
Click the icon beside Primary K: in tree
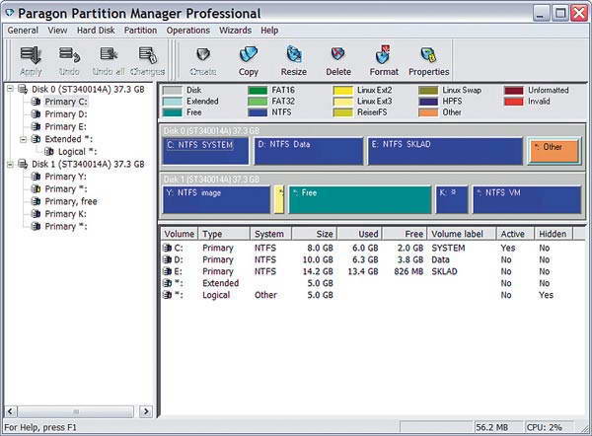click(36, 214)
